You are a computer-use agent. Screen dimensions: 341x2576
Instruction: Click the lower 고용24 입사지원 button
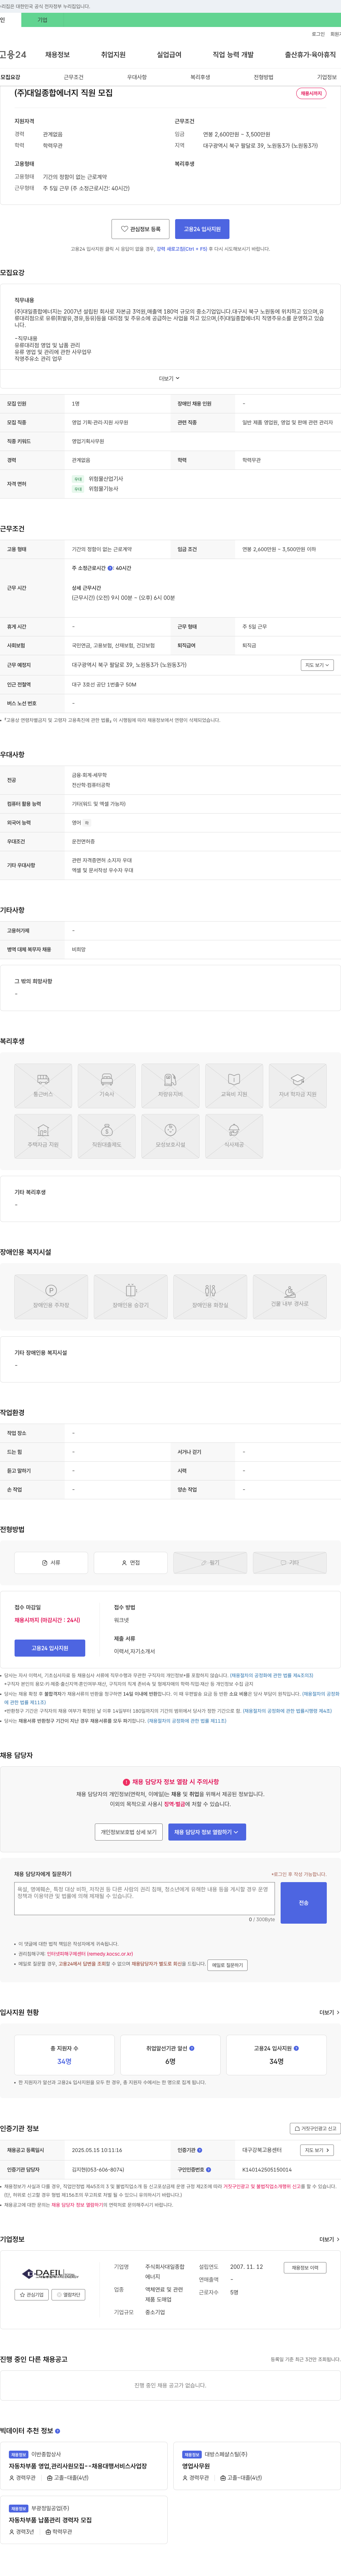50,1648
